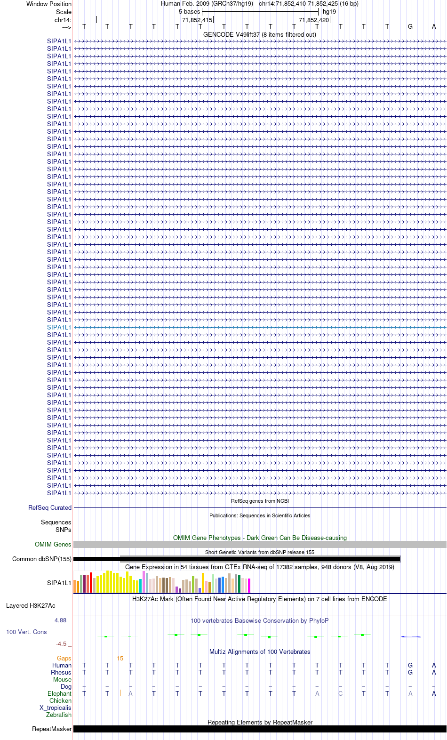The width and height of the screenshot is (447, 740).
Task: Open the GENCODE V49lift37 track title
Action: (x=260, y=34)
